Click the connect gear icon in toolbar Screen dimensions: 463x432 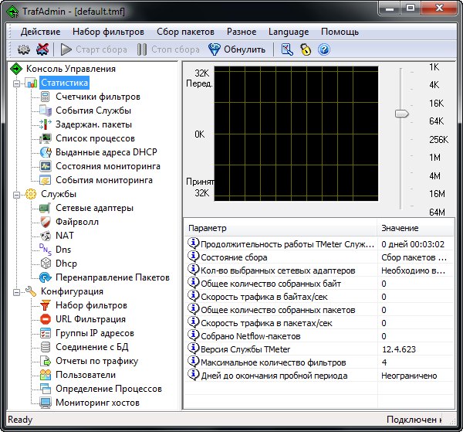click(23, 49)
